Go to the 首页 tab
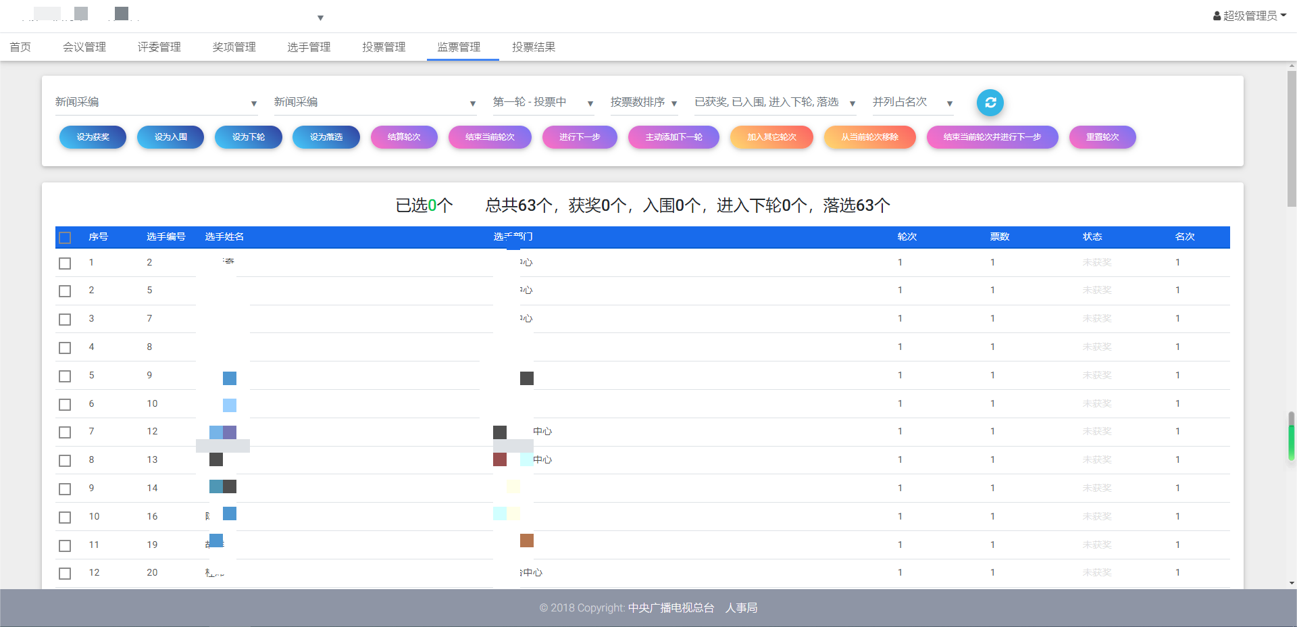Image resolution: width=1297 pixels, height=627 pixels. tap(20, 47)
